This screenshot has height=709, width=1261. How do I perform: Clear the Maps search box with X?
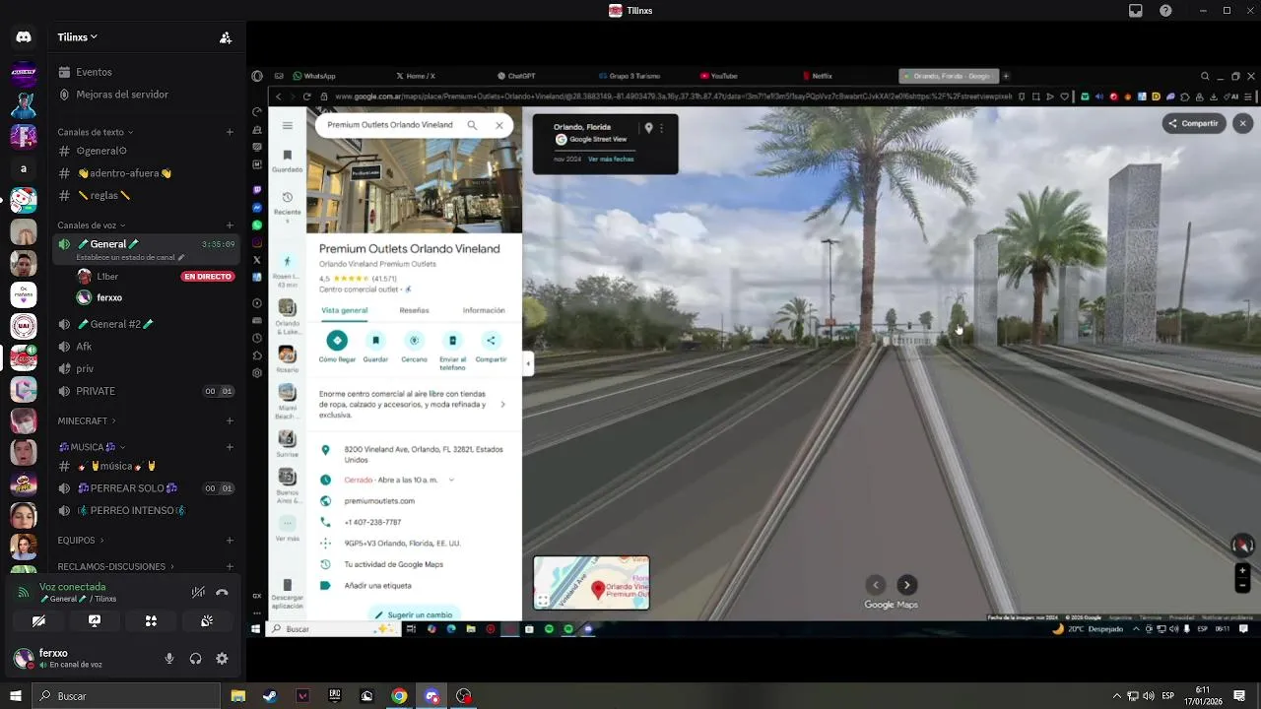pyautogui.click(x=499, y=125)
